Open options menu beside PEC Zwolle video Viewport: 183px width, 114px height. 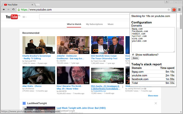coord(123,87)
